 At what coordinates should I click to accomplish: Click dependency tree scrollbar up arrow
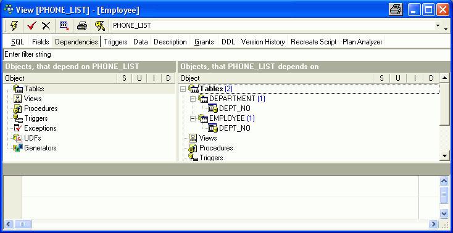pyautogui.click(x=444, y=78)
